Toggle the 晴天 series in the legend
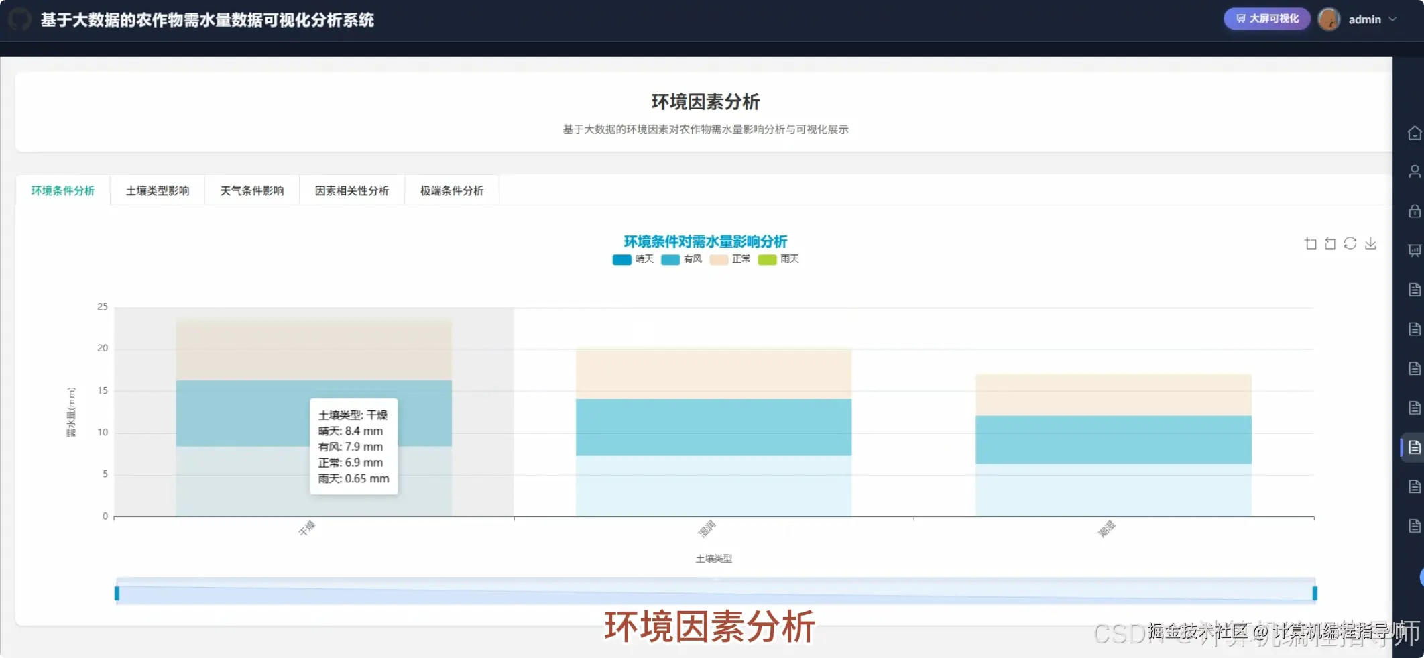1424x658 pixels. click(634, 259)
